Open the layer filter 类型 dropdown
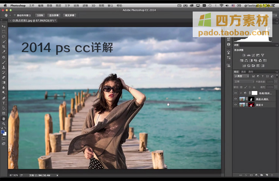 click(242, 76)
